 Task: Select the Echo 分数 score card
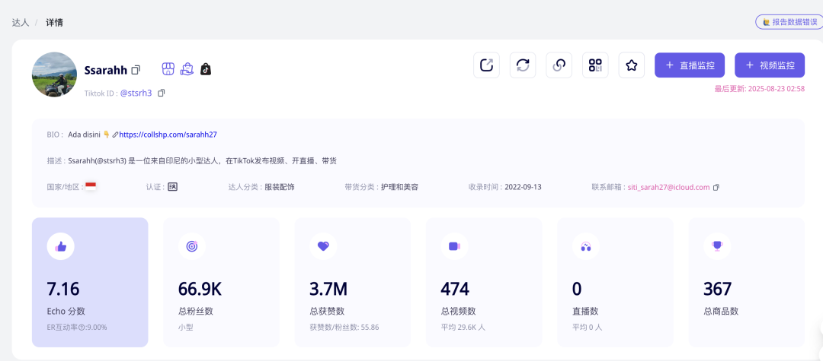(90, 282)
